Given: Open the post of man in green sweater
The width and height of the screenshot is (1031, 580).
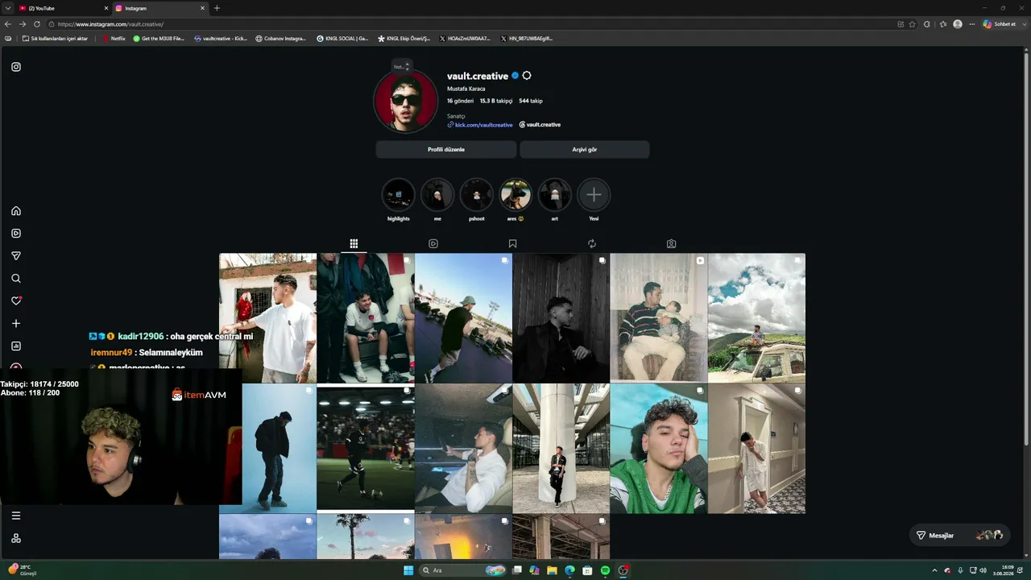Looking at the screenshot, I should click(659, 449).
